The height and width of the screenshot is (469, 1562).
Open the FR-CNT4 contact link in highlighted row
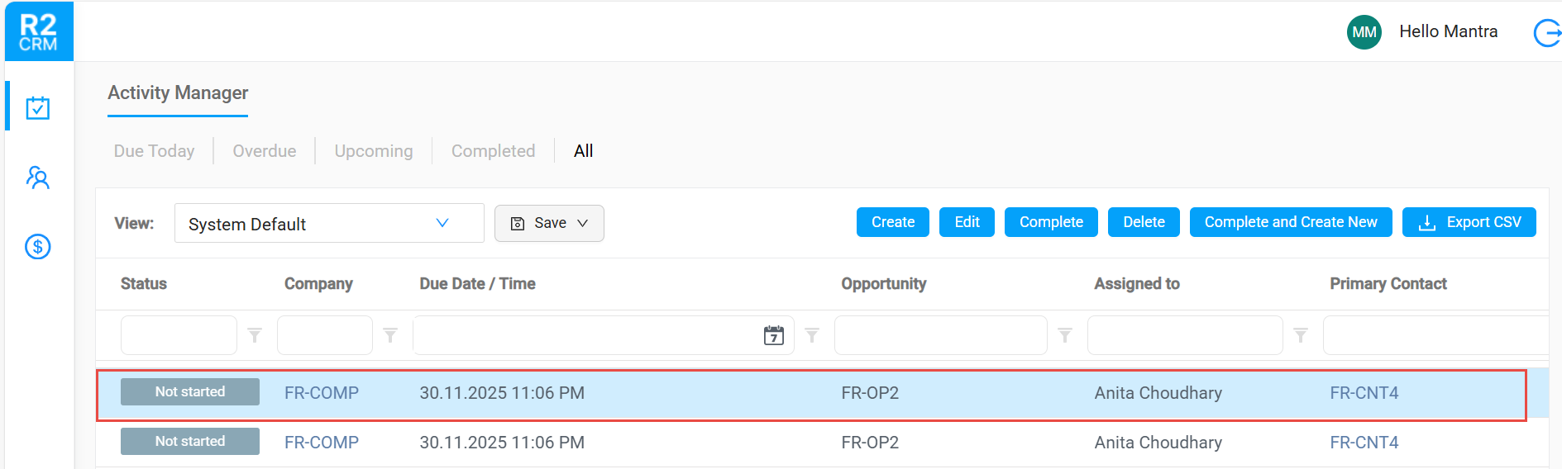pyautogui.click(x=1364, y=393)
